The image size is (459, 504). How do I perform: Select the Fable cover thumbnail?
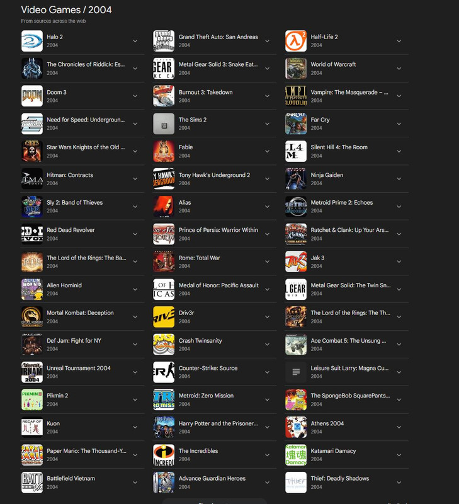tap(164, 151)
